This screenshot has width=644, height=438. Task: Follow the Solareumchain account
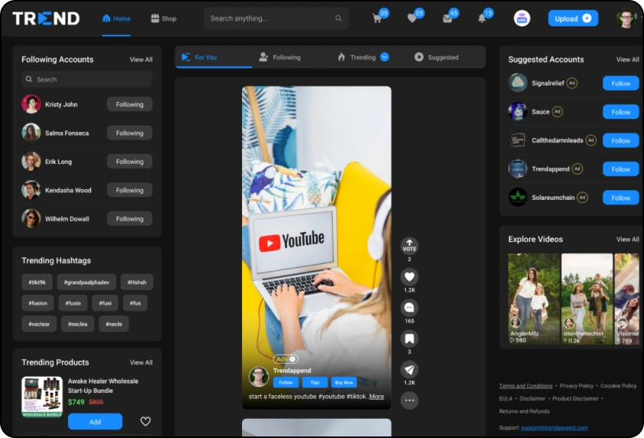pos(620,198)
